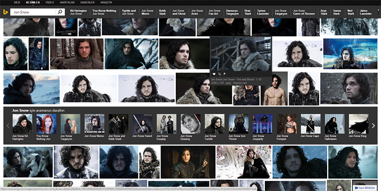Click the Jon Snow and Robb Stark thumbnail

tap(118, 124)
